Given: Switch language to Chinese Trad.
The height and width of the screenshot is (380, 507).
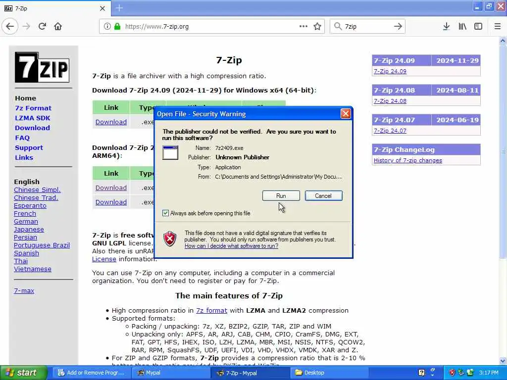Looking at the screenshot, I should pyautogui.click(x=36, y=198).
